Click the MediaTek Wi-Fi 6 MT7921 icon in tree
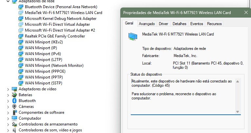Image resolution: width=251 pixels, height=133 pixels. click(21, 13)
